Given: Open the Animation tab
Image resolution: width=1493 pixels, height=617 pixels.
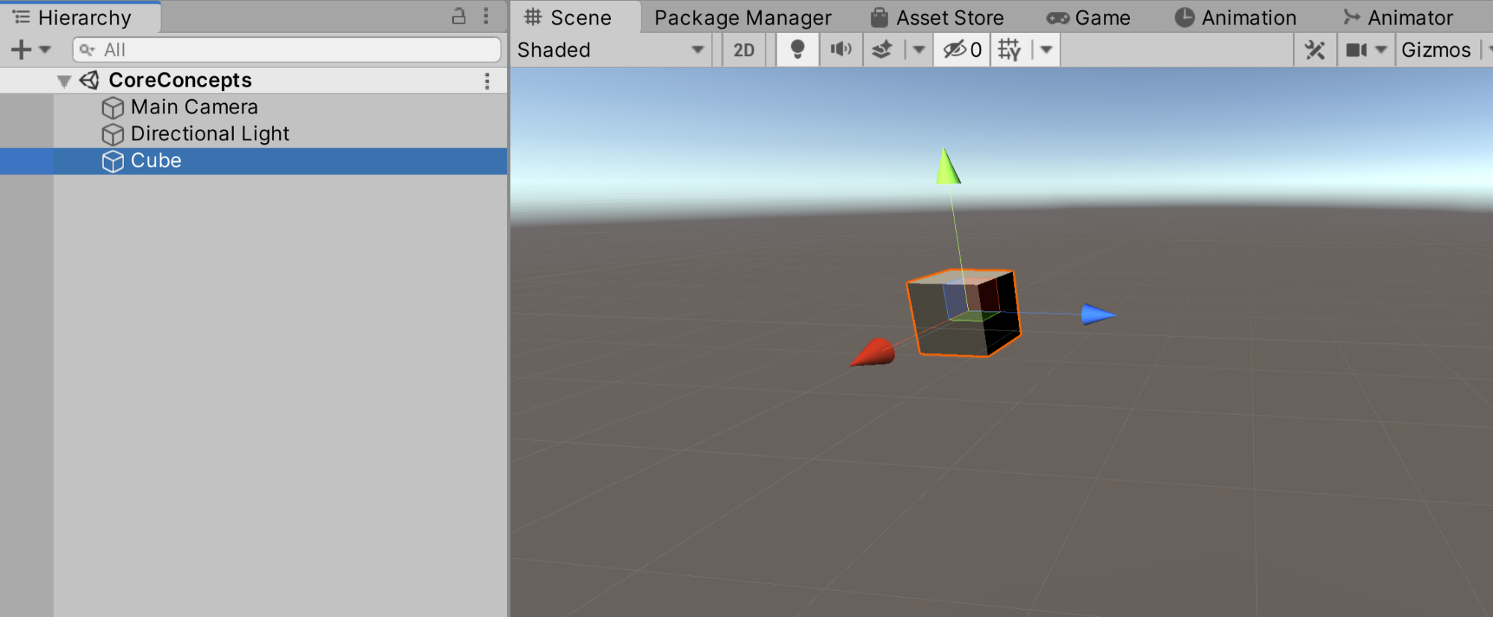Looking at the screenshot, I should click(x=1235, y=17).
